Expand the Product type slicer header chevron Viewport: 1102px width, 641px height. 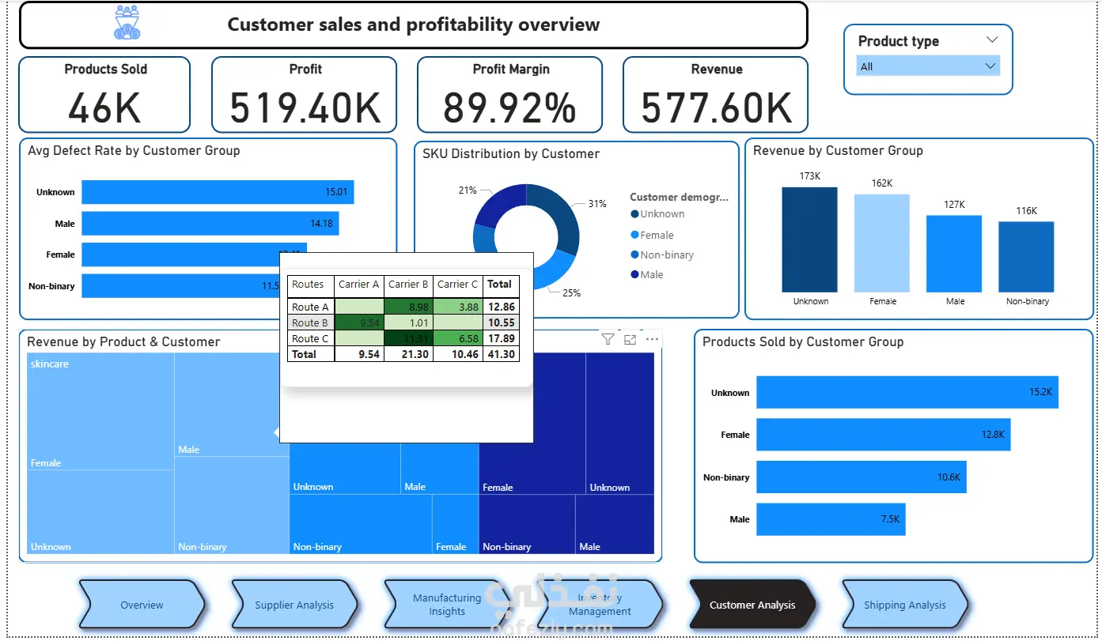coord(992,40)
